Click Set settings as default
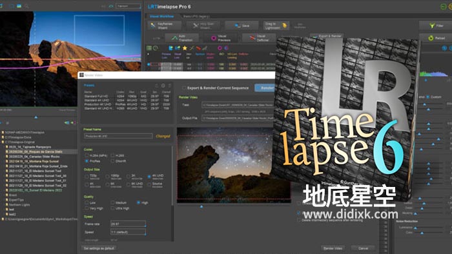Viewport: 452px width, 254px height. (x=99, y=248)
